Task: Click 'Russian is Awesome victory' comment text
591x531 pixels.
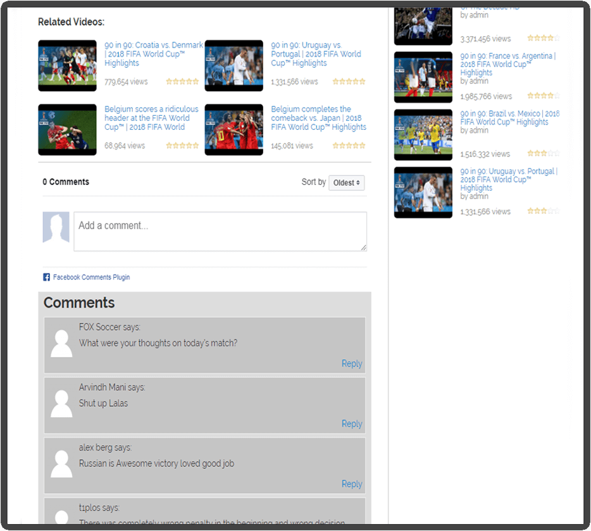Action: point(156,464)
